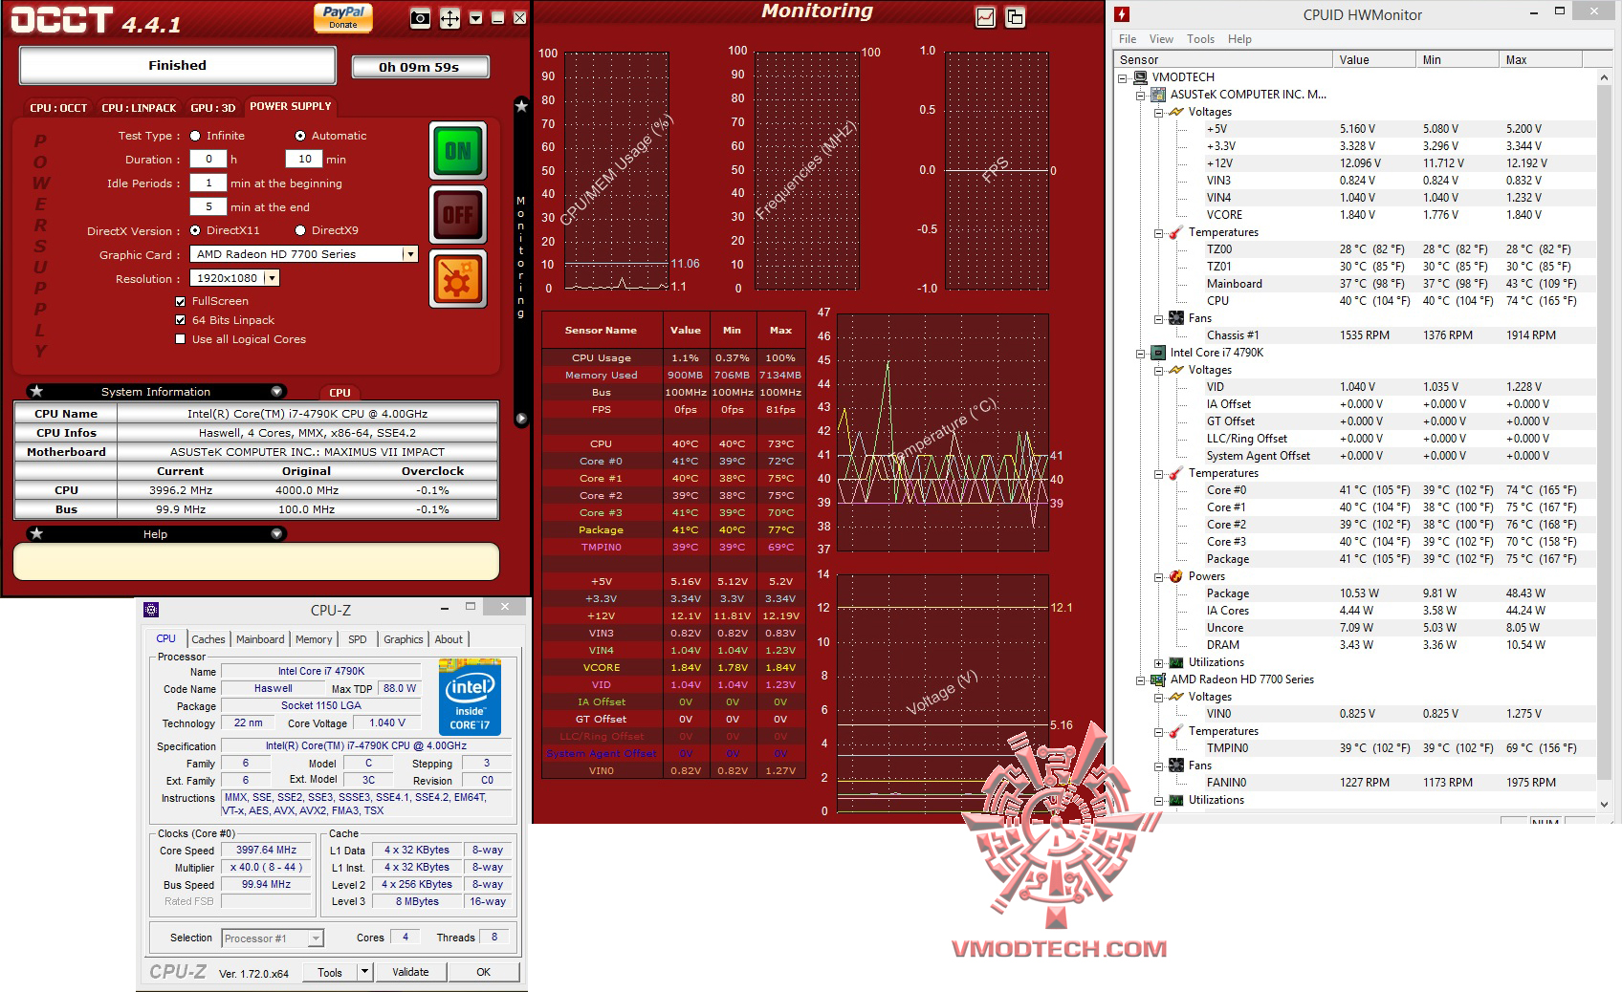Screen dimensions: 1622x992
Task: Click the PayPal Donate button in OCCT
Action: click(x=342, y=17)
